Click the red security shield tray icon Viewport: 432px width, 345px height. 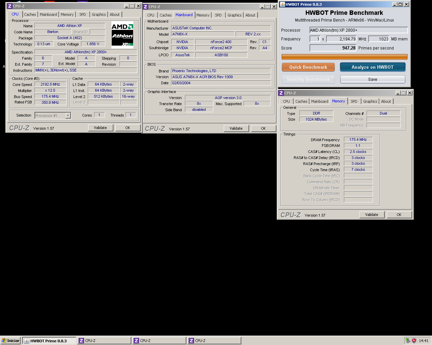(414, 341)
